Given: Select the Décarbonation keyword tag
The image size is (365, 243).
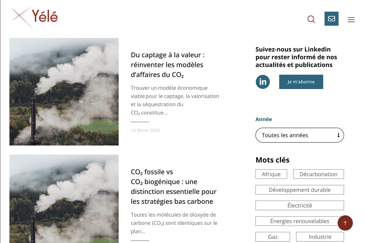Looking at the screenshot, I should tap(318, 174).
